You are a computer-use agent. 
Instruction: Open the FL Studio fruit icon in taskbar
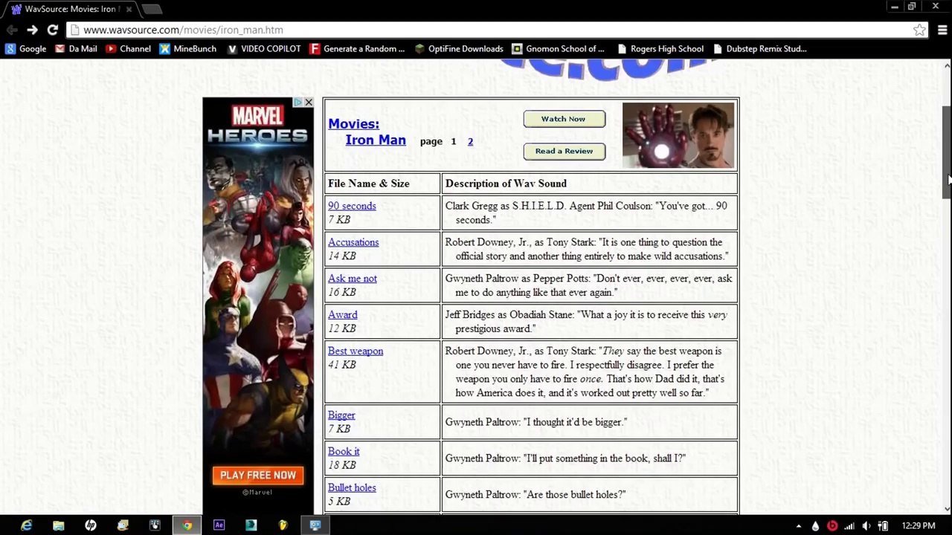(x=283, y=525)
